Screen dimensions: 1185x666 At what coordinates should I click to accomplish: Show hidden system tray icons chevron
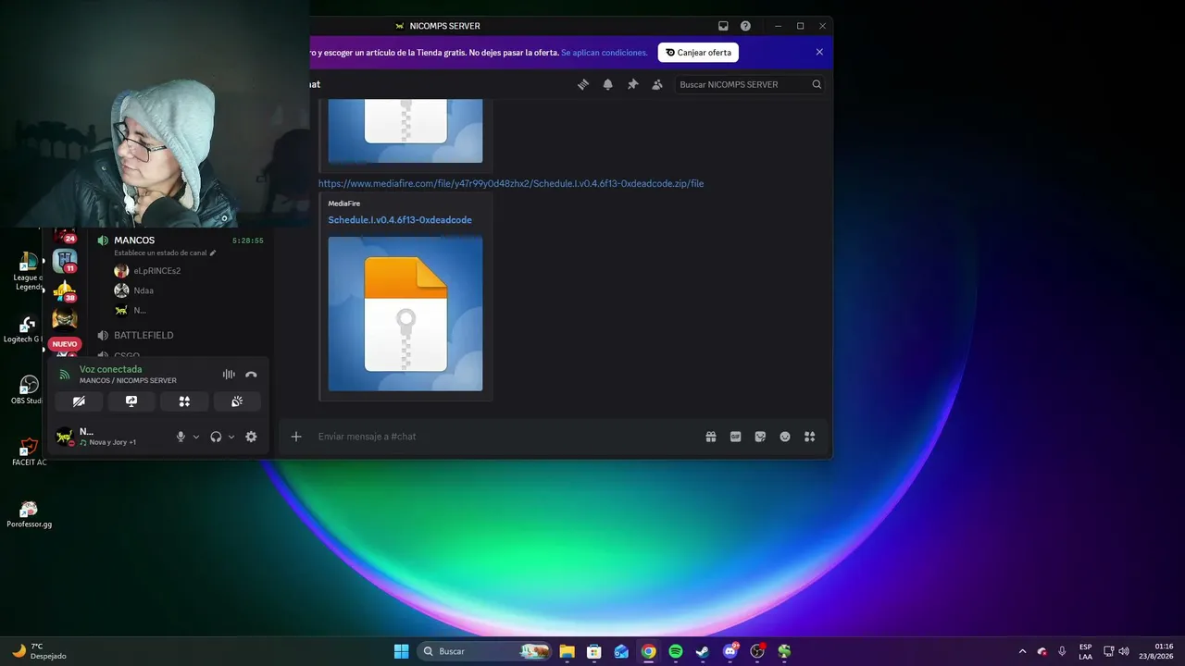coord(1022,651)
